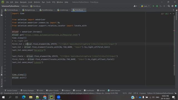Open Google Chrome from the taskbar
This screenshot has height=100, width=178.
click(45, 97)
